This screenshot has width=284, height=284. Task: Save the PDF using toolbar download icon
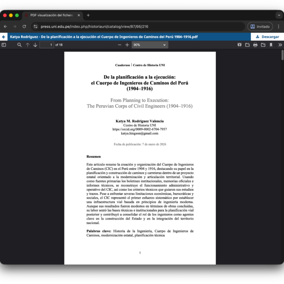[263, 45]
